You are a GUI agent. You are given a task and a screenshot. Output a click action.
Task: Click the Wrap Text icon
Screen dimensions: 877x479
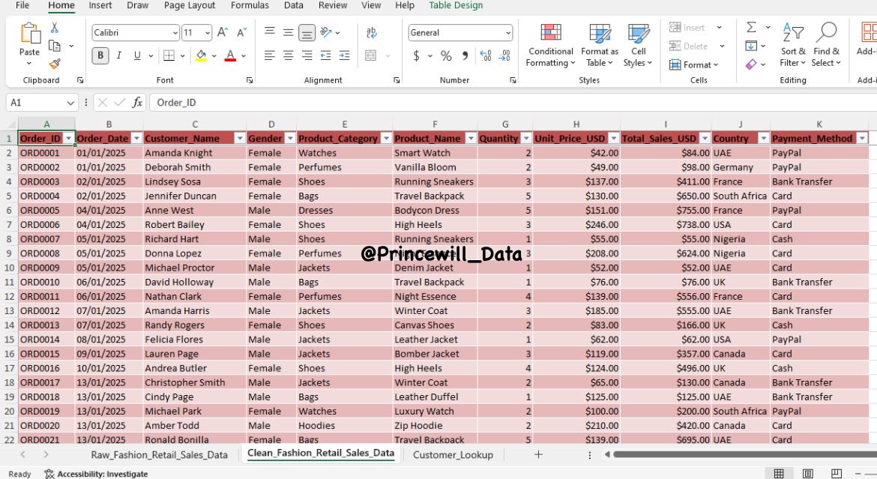pos(371,32)
